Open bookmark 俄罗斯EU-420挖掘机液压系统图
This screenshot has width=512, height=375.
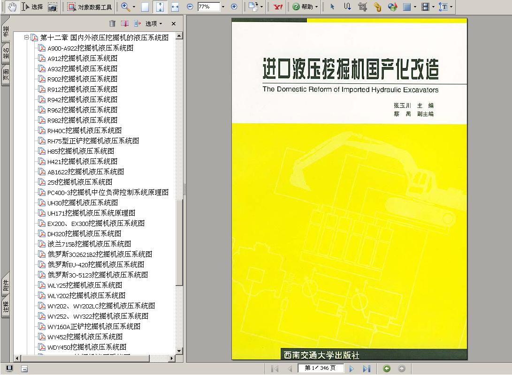point(96,264)
